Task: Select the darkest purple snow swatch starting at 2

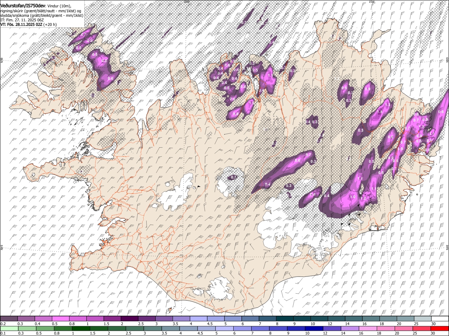Action: [x=129, y=319]
